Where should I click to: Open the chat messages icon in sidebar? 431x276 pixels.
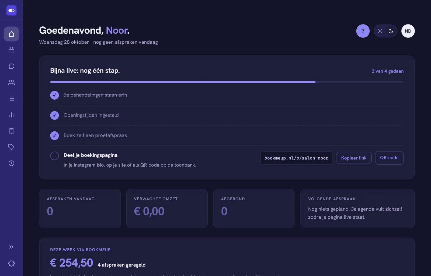tap(11, 66)
